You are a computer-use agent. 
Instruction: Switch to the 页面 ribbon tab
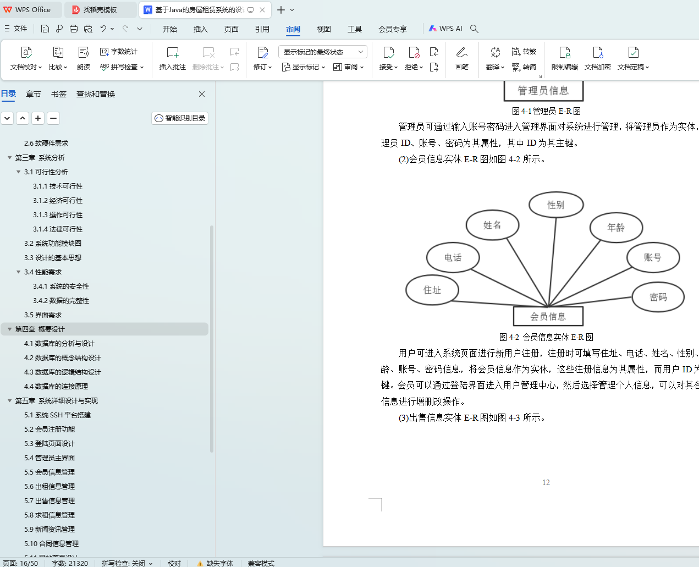pos(232,29)
